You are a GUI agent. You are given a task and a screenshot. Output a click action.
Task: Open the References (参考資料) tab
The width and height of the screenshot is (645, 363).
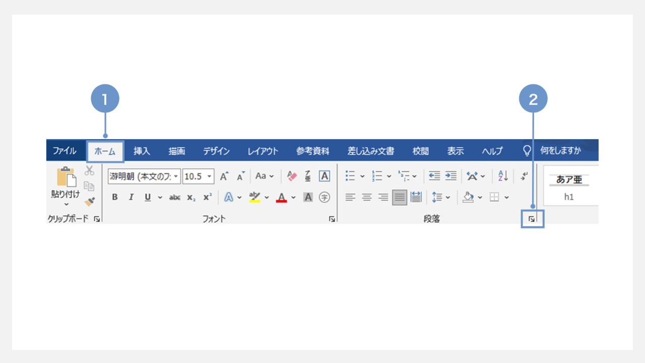click(312, 151)
